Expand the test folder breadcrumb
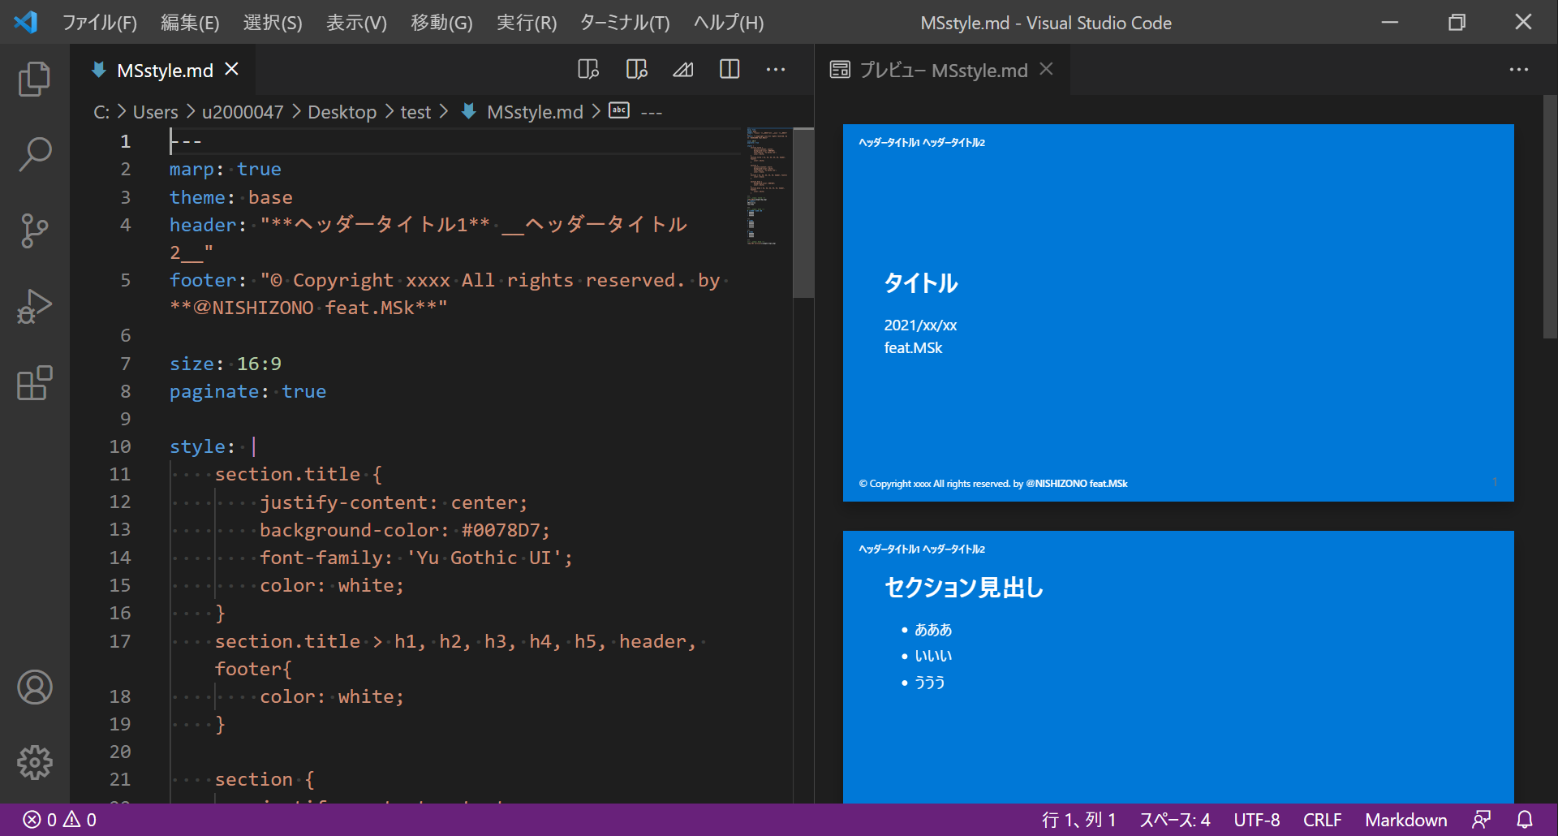Viewport: 1558px width, 836px height. coord(415,112)
